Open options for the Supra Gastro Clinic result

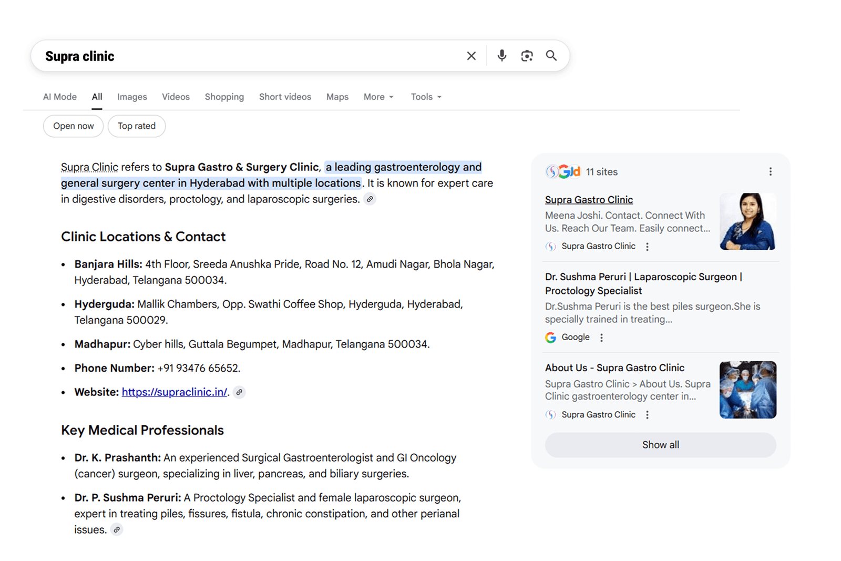click(647, 246)
